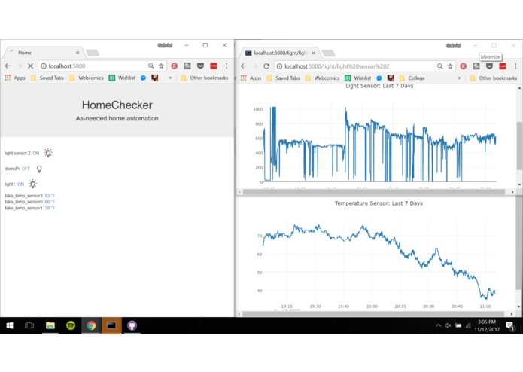Open the demoPi OFF link
523x372 pixels.
[26, 169]
